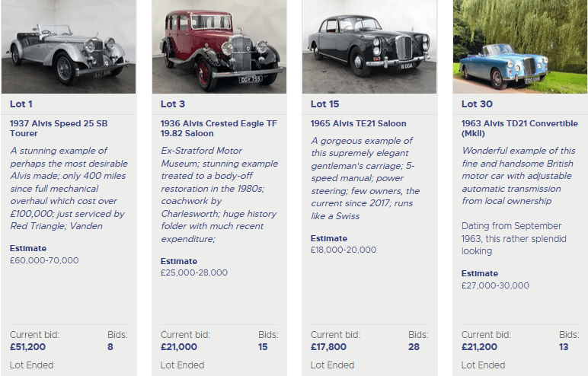Select the 1965 Alvis TE21 Saloon title

point(358,123)
